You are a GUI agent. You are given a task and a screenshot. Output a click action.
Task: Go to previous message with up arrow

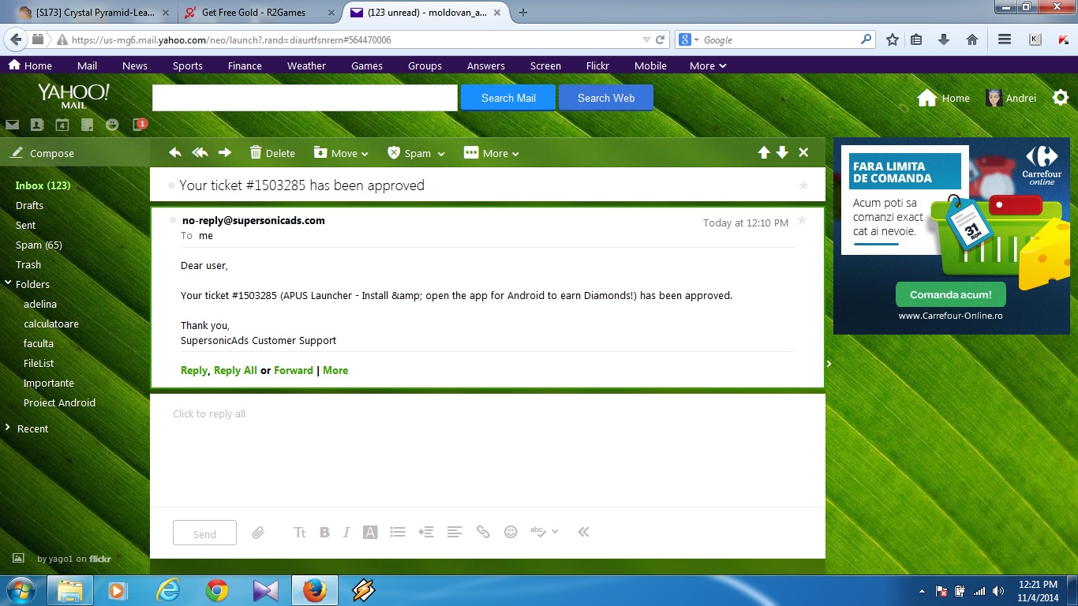click(763, 153)
